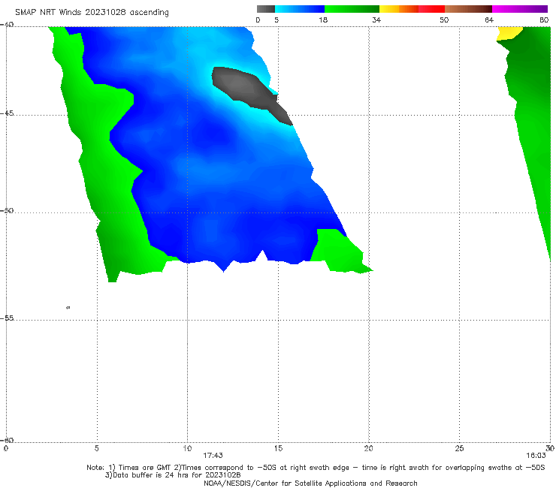Click the brown segment of the color bar
The width and height of the screenshot is (556, 488).
tap(468, 9)
